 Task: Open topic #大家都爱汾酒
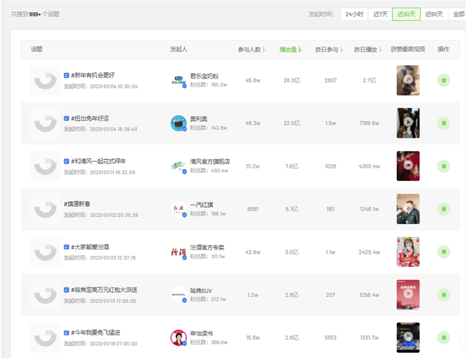tap(92, 247)
